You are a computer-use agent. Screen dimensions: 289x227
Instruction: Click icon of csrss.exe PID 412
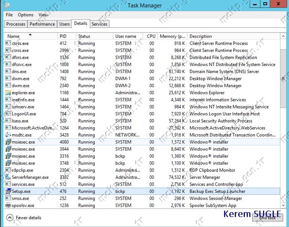tap(8, 43)
